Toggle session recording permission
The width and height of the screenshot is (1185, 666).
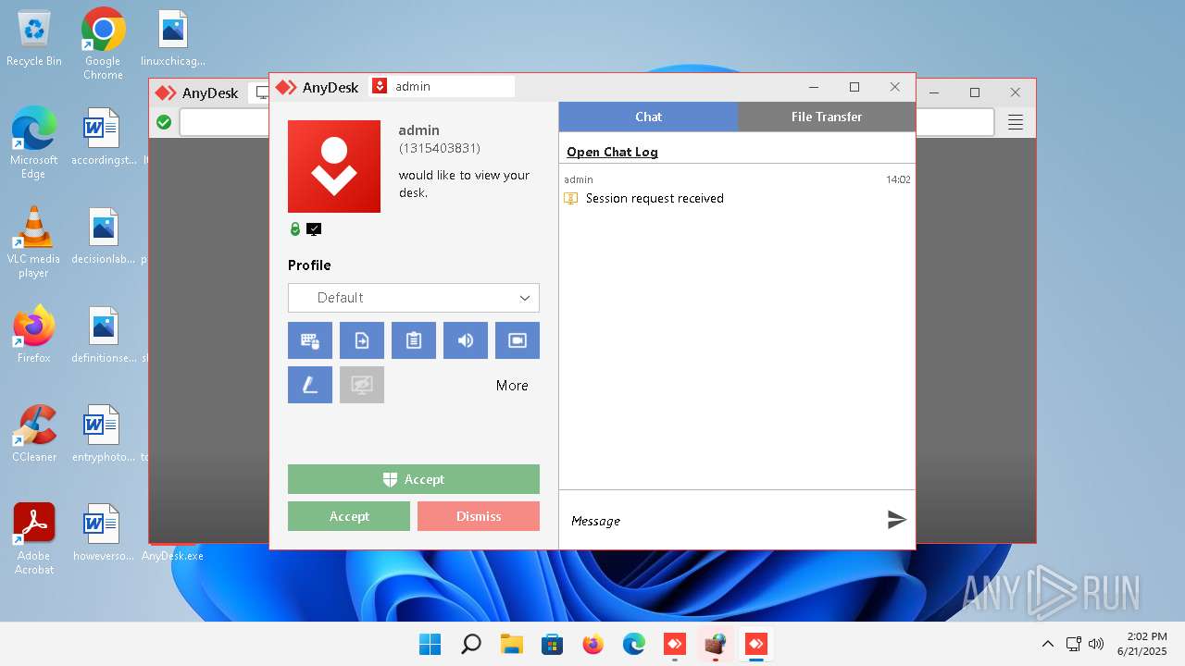tap(518, 340)
